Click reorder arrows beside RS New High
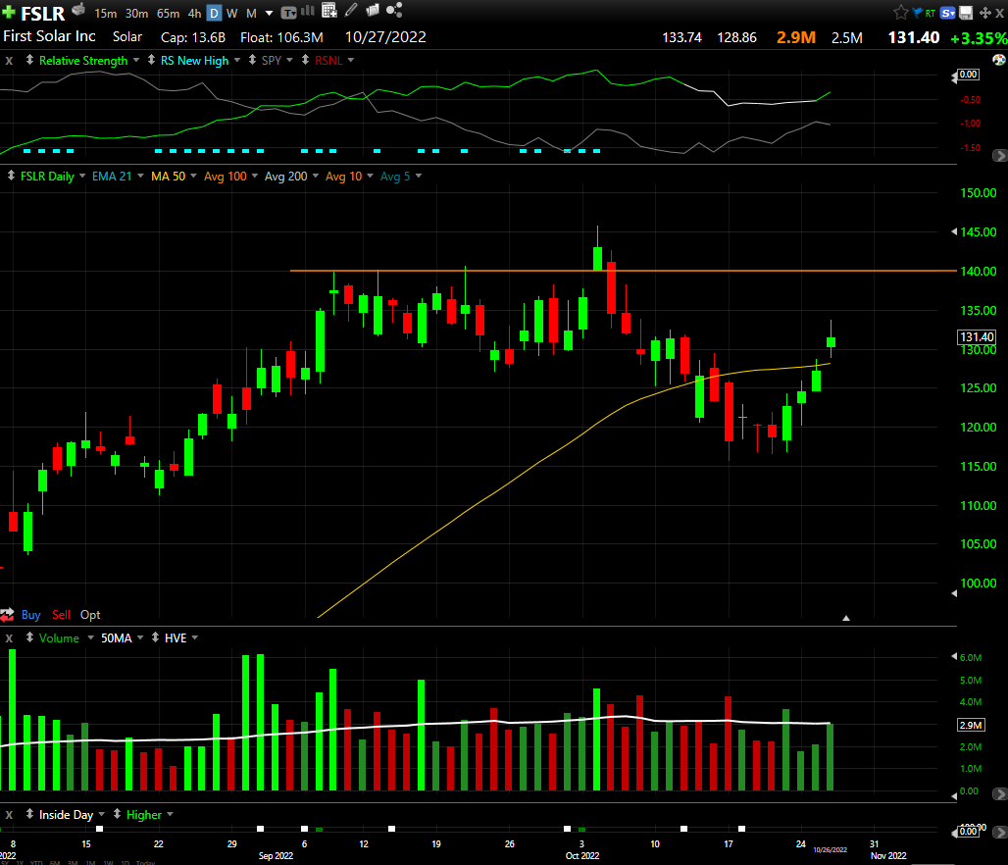1008x865 pixels. 151,60
